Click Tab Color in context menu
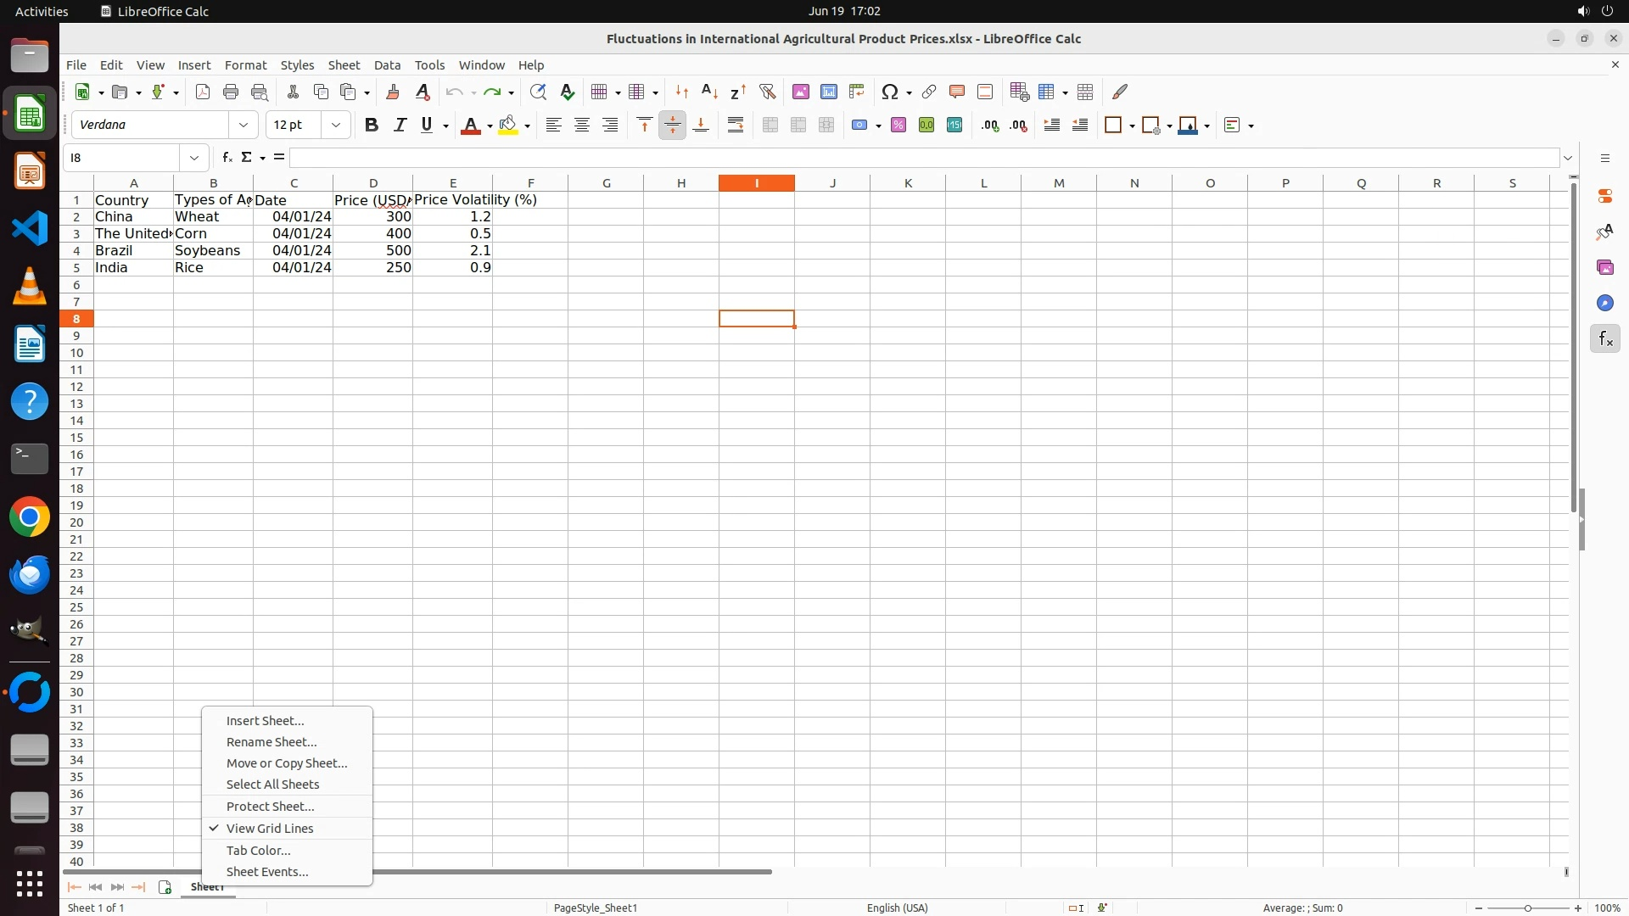The width and height of the screenshot is (1629, 916). click(x=258, y=851)
